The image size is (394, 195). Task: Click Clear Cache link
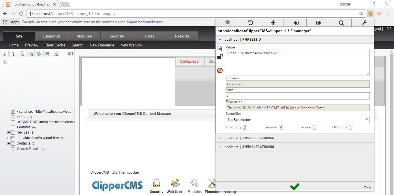point(55,45)
